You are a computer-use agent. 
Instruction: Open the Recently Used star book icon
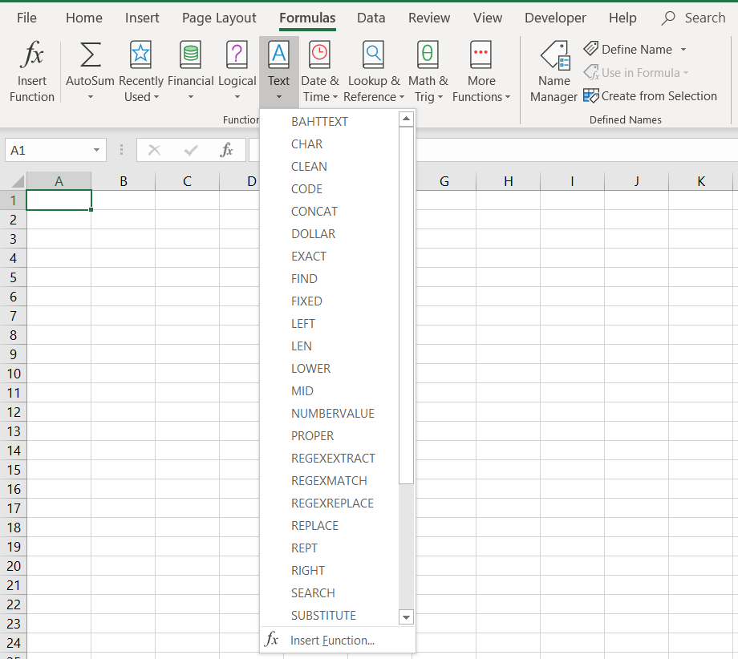click(x=140, y=55)
